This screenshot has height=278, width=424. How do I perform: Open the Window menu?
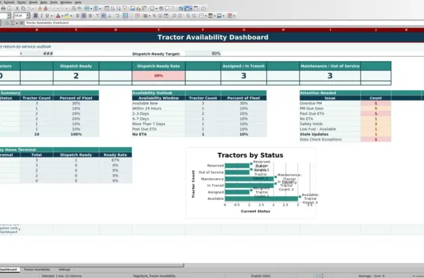(66, 2)
